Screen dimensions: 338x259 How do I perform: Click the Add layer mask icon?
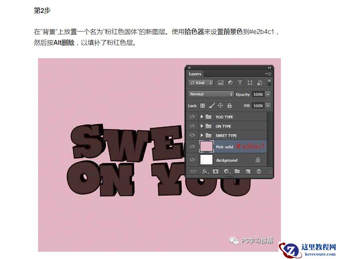click(215, 171)
